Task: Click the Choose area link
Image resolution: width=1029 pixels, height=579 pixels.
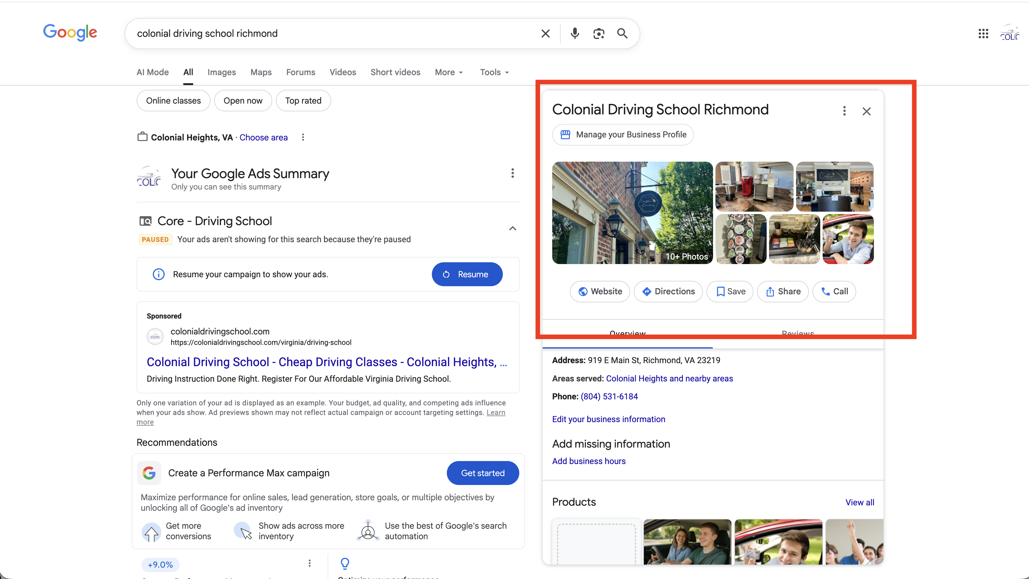Action: coord(264,137)
